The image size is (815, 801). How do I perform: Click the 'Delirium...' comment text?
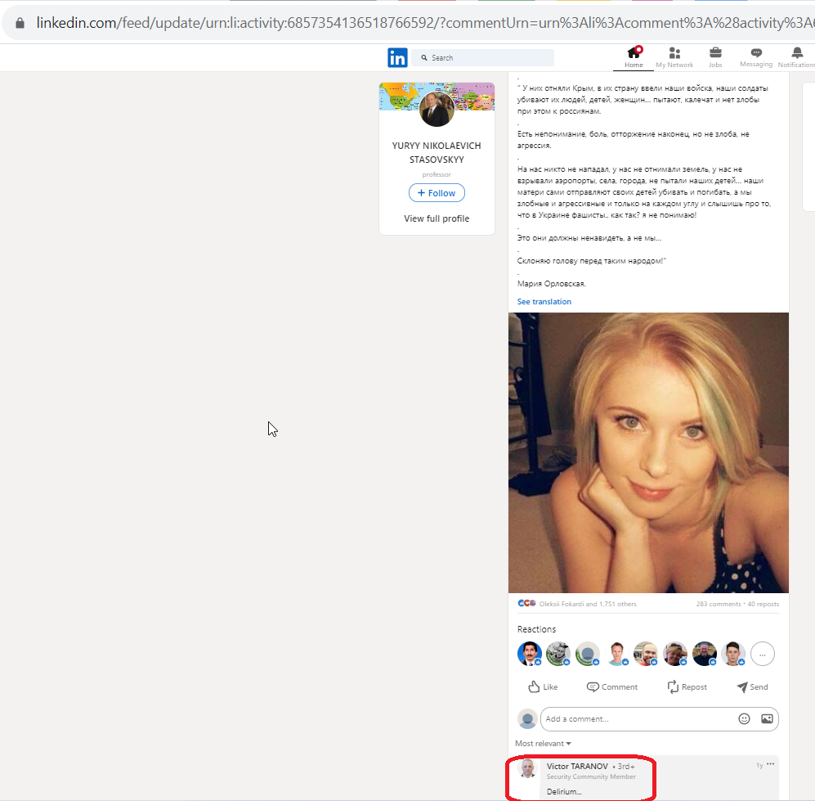[564, 792]
